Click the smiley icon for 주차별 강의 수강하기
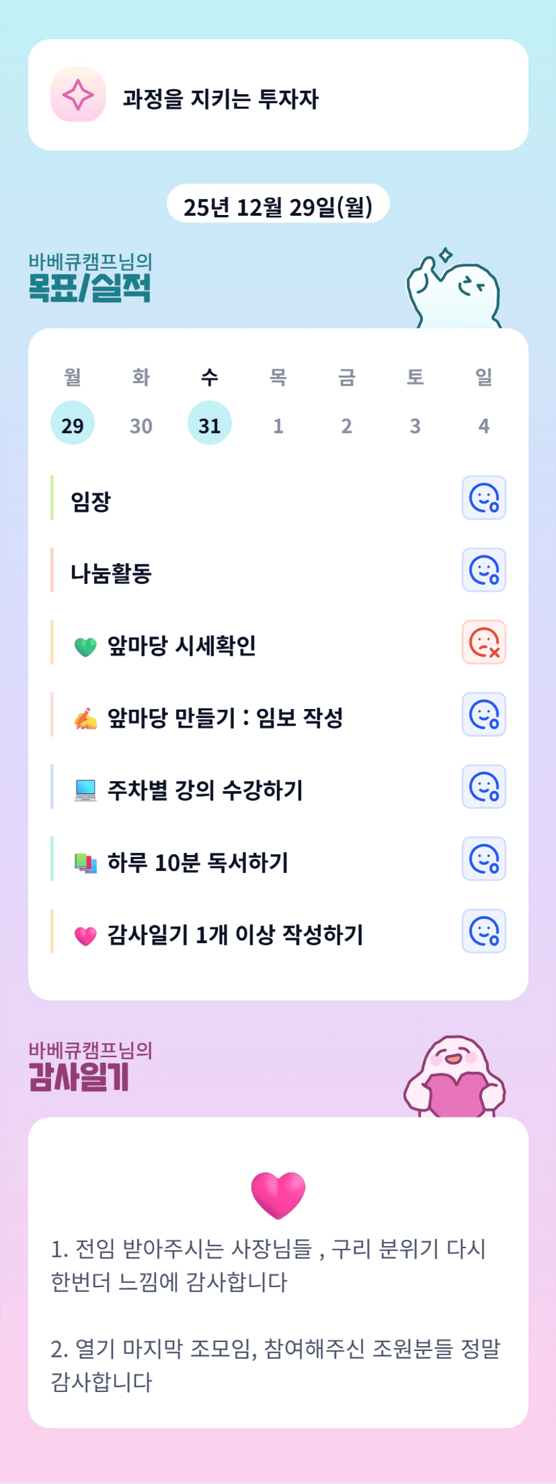The image size is (556, 1484). (x=483, y=786)
